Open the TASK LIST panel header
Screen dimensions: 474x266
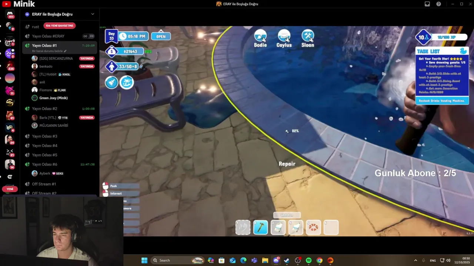[442, 51]
